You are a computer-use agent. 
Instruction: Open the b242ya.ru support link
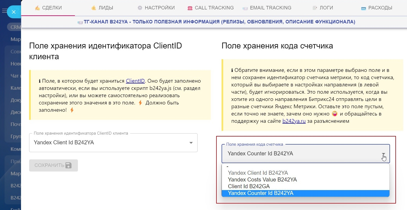tap(294, 121)
